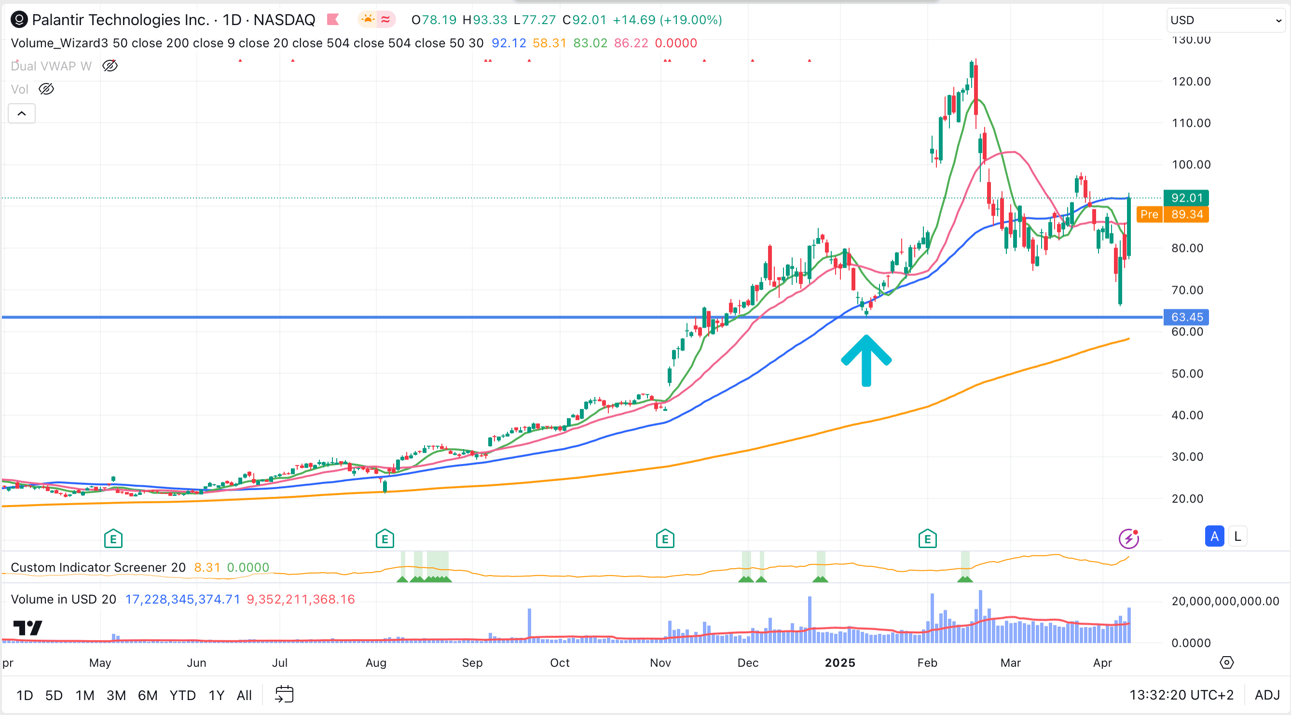Click the orange 58.31 moving average value
Screen dimensions: 1291x715
tap(549, 43)
